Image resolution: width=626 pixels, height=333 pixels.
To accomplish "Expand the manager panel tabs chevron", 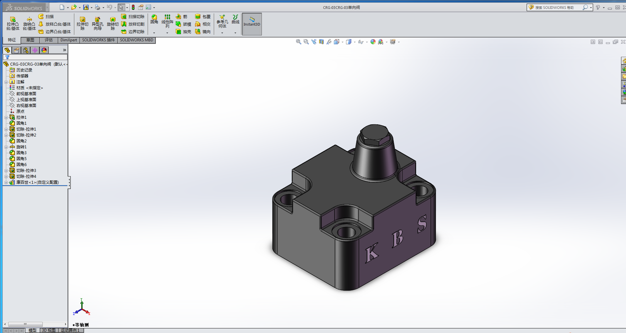I will point(64,50).
